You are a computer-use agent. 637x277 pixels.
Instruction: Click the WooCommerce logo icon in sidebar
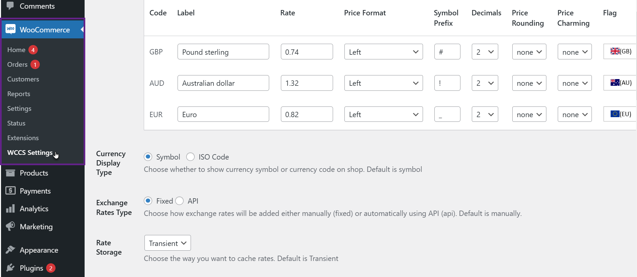point(10,29)
